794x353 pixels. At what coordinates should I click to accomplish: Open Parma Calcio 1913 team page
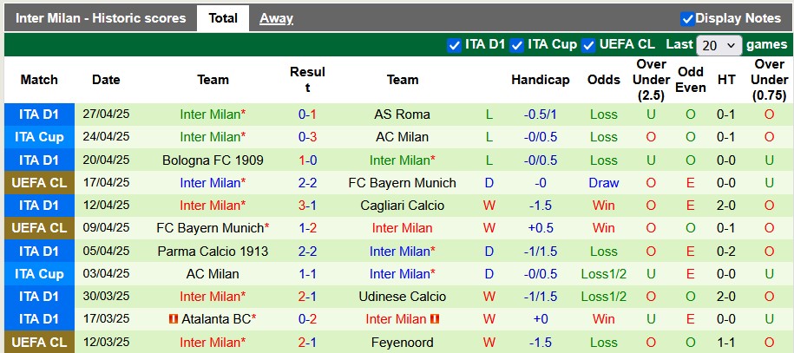pos(213,252)
